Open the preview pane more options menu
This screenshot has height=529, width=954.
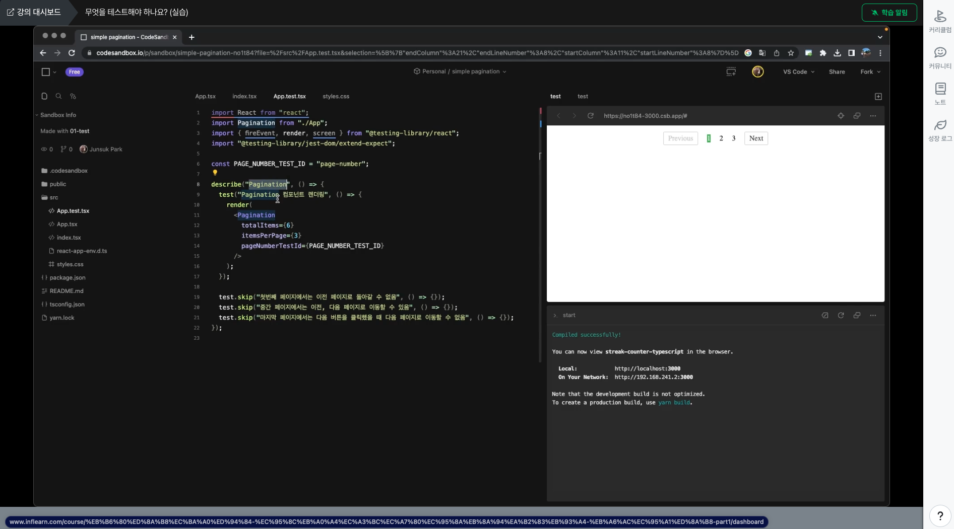873,116
